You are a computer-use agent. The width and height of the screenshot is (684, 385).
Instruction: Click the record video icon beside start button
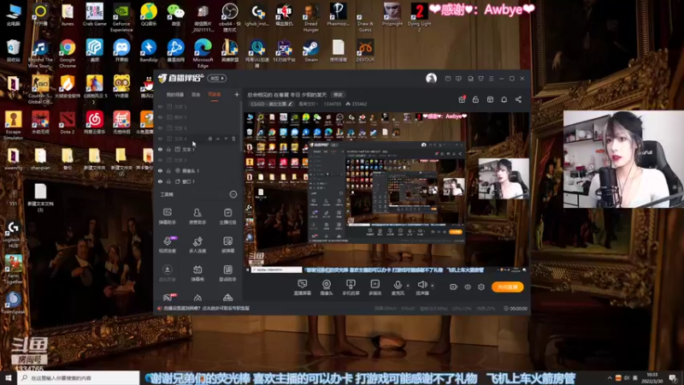pyautogui.click(x=454, y=287)
